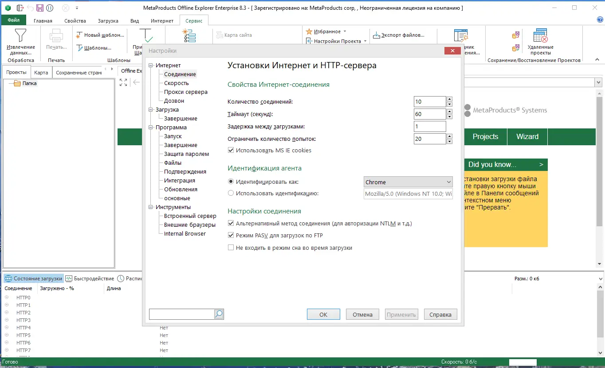Decrease Таймаут value with down arrow
Image resolution: width=605 pixels, height=368 pixels.
[449, 117]
